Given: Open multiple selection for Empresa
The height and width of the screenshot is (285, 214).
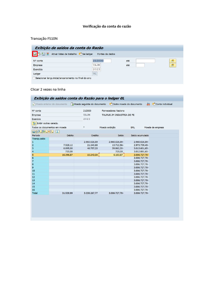Looking at the screenshot, I should [x=173, y=65].
